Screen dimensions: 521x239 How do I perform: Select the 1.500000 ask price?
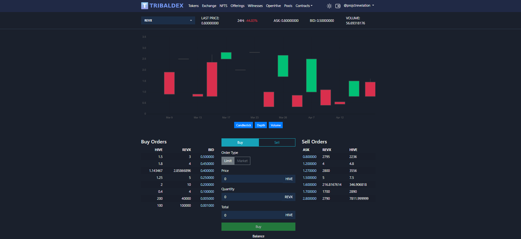[x=309, y=178]
